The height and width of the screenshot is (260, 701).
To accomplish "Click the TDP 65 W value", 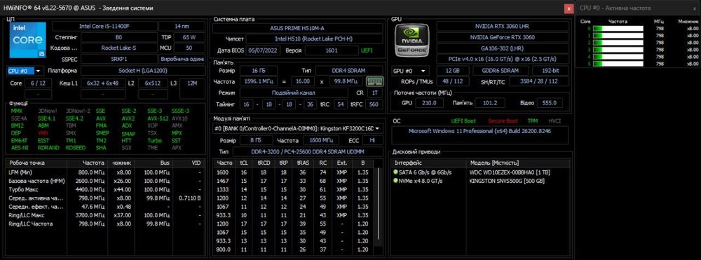I will click(x=189, y=37).
